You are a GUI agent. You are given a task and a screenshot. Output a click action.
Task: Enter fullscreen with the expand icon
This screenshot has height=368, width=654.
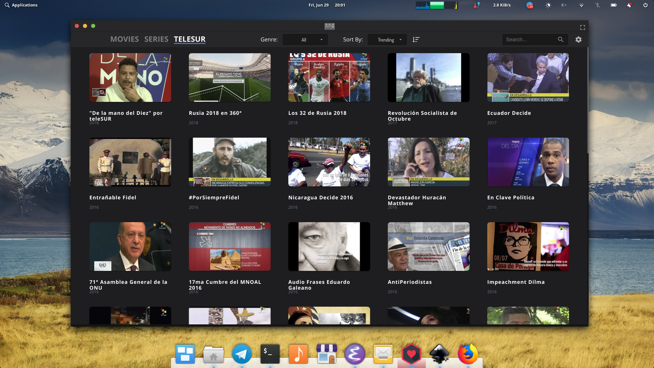(x=582, y=27)
